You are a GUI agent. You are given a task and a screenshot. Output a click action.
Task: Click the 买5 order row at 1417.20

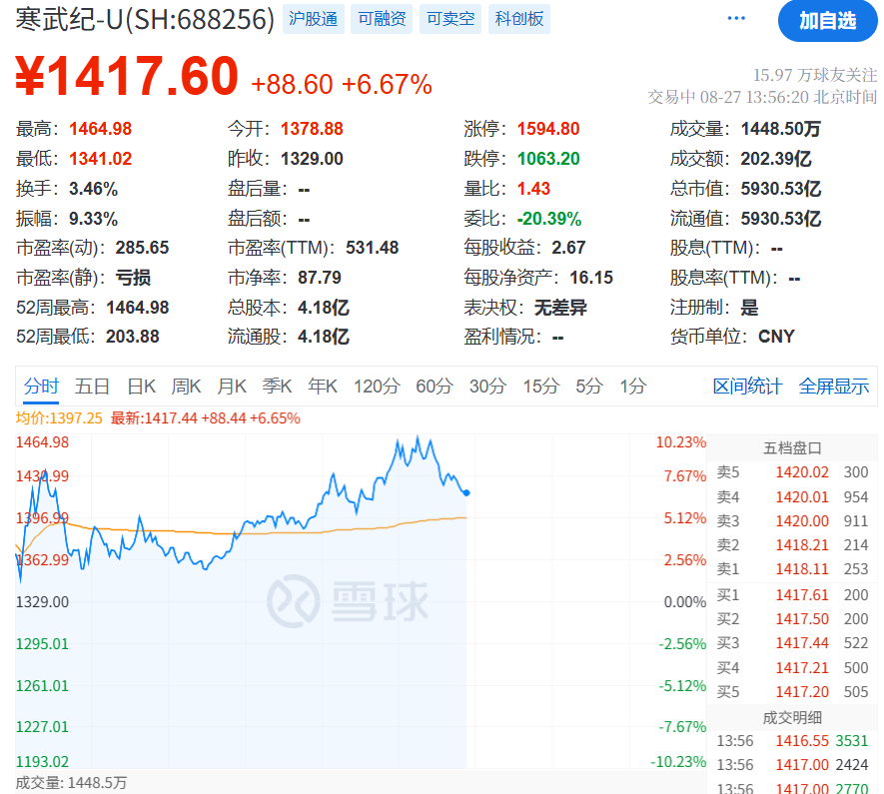coord(792,692)
